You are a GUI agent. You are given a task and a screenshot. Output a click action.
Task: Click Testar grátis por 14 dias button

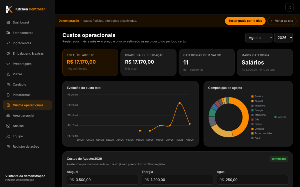pyautogui.click(x=245, y=21)
